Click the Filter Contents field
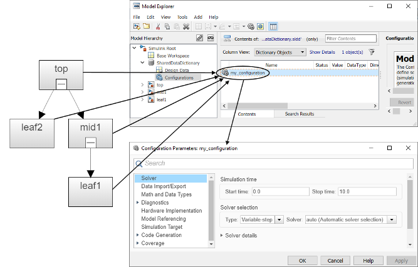The width and height of the screenshot is (418, 267). (351, 39)
